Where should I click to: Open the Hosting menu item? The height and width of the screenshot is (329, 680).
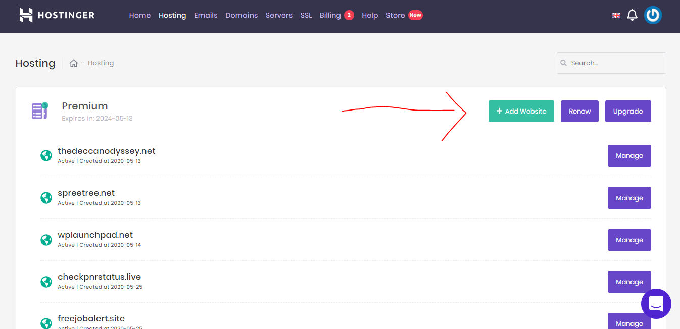pos(172,15)
